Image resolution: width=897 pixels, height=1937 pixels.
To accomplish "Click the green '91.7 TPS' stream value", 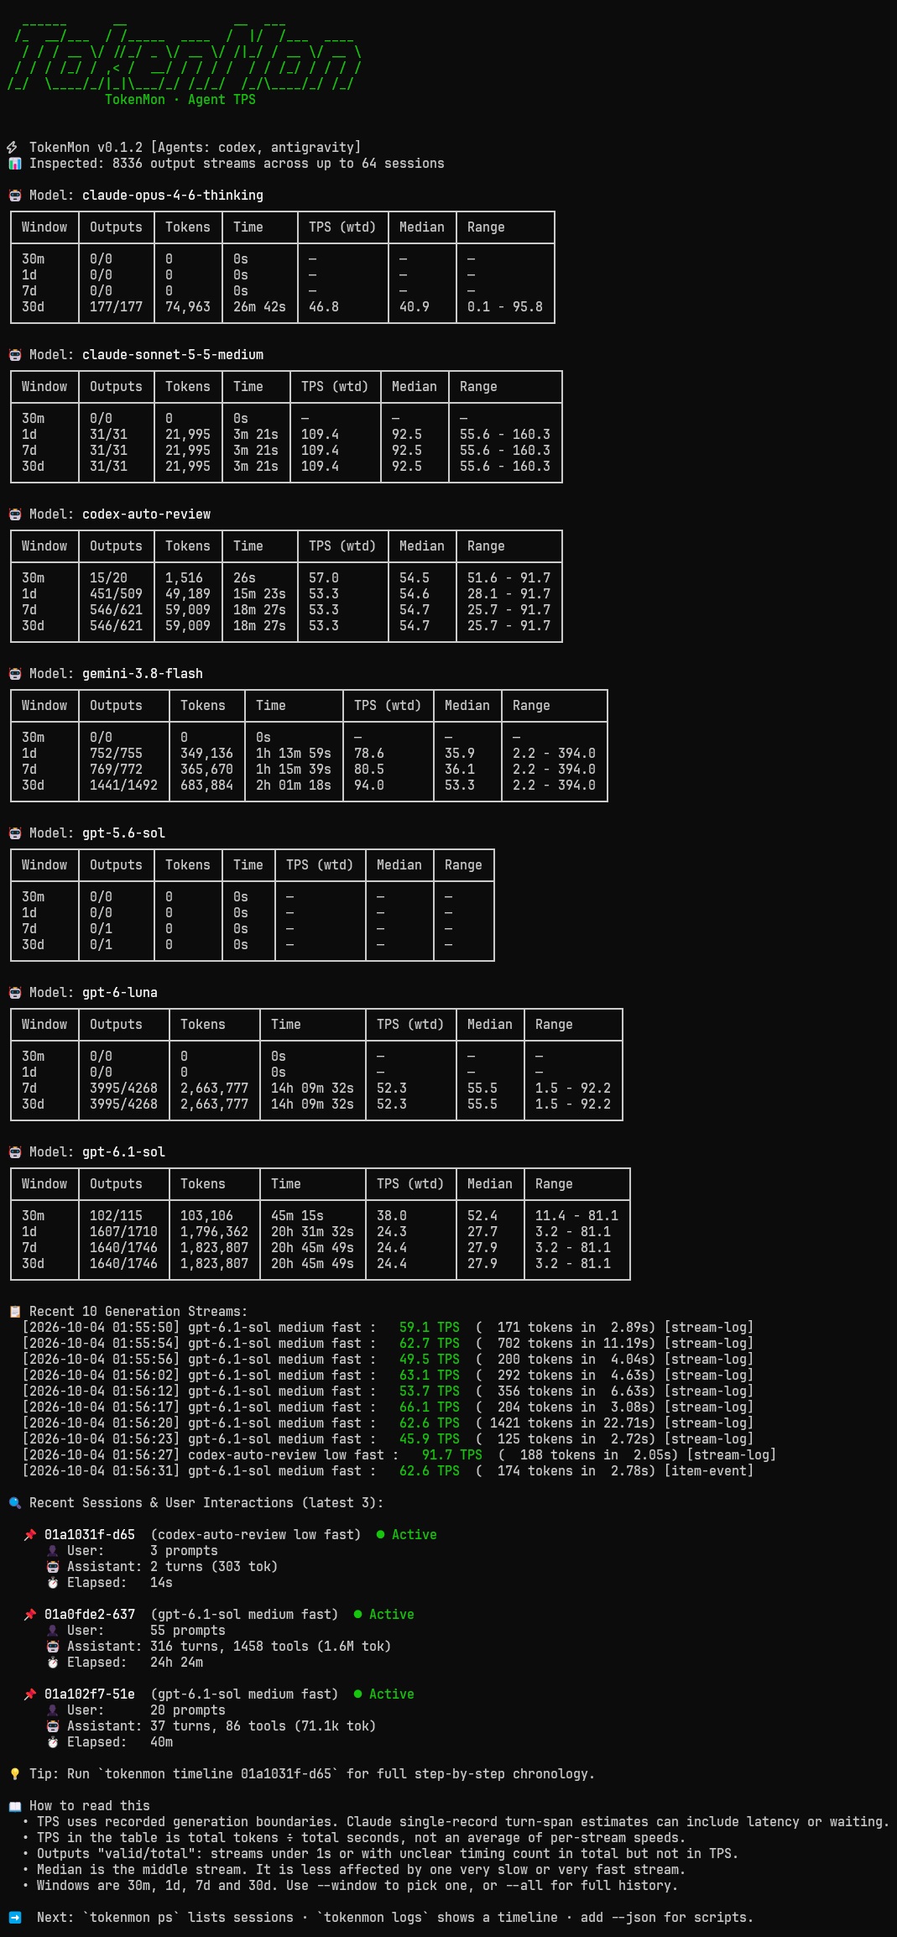I will click(452, 1455).
